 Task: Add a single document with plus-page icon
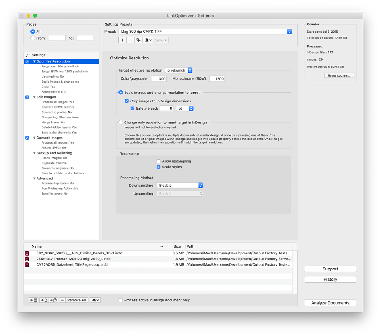[44, 300]
